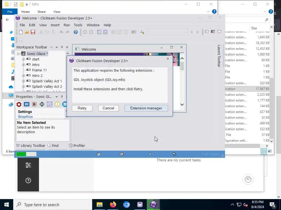Expand the Splash Valley Act 2 node
The image size is (281, 210).
[x=23, y=87]
